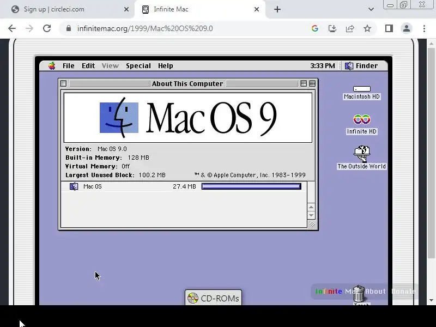436x327 pixels.
Task: Click the Mac OS memory usage bar
Action: (x=251, y=186)
